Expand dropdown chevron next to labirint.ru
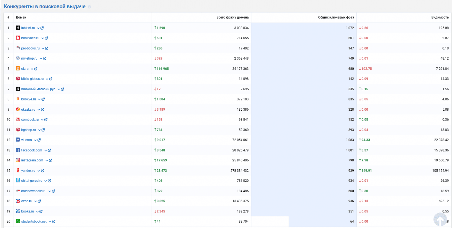 coord(38,28)
